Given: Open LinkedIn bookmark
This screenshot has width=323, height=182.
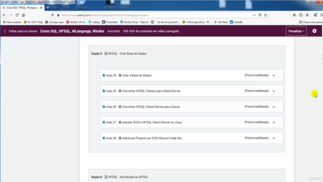Looking at the screenshot, I should (236, 22).
